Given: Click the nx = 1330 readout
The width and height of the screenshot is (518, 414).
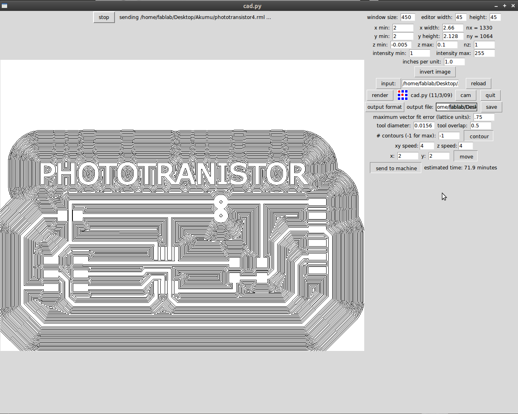Looking at the screenshot, I should pos(479,28).
